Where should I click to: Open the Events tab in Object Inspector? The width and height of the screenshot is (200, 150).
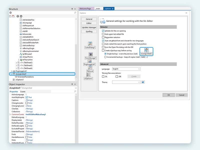23,91
